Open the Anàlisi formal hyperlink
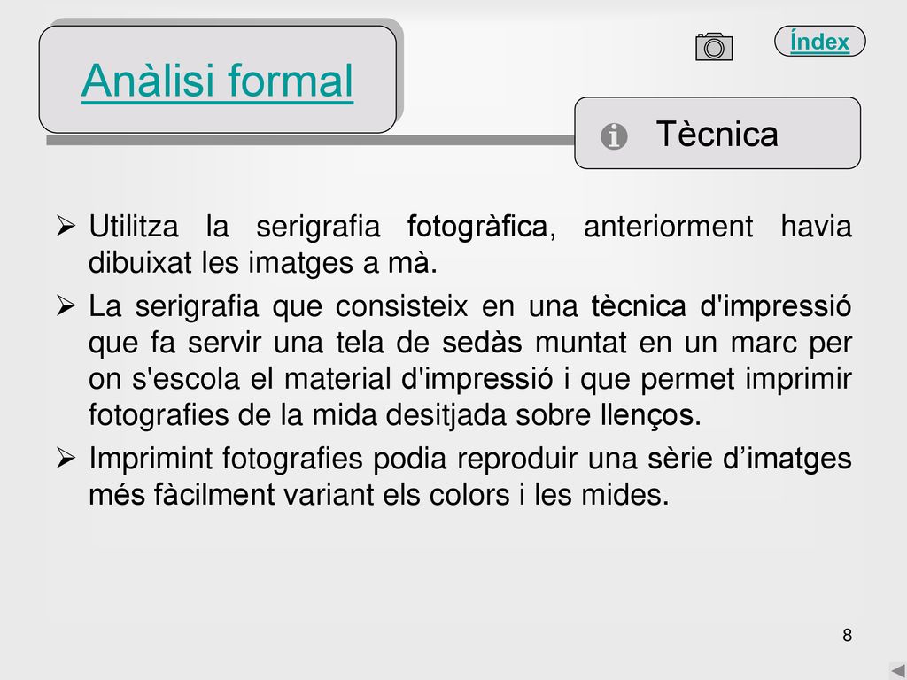The width and height of the screenshot is (907, 680). coord(218,81)
